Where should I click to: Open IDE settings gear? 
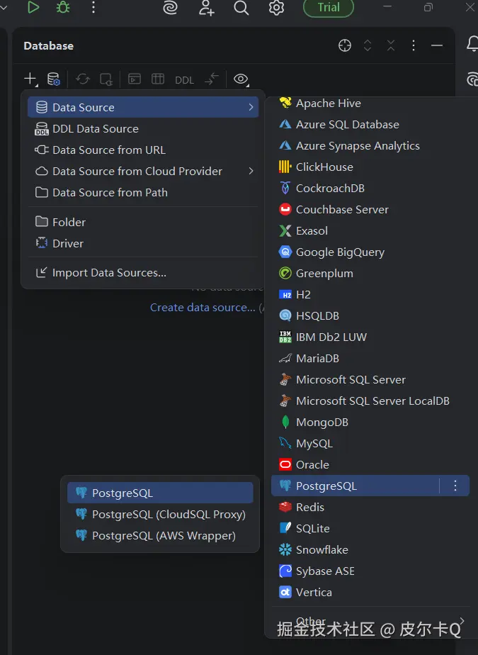tap(276, 8)
